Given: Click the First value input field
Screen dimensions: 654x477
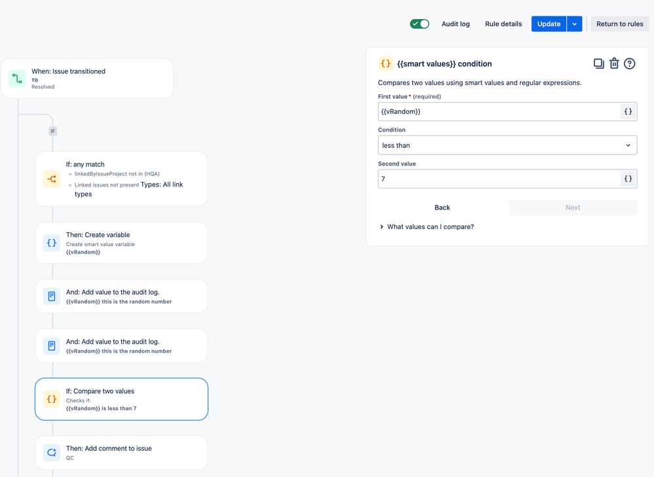Looking at the screenshot, I should click(500, 111).
